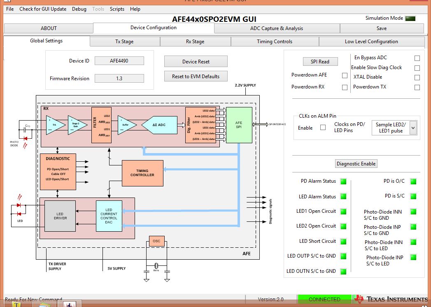Open the Scripts menu
431x307 pixels.
117,9
